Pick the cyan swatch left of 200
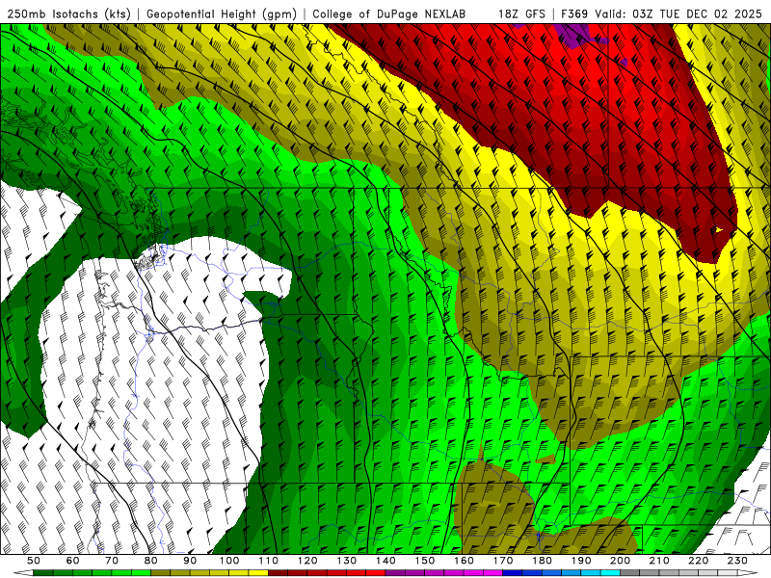771x578 pixels. point(610,572)
